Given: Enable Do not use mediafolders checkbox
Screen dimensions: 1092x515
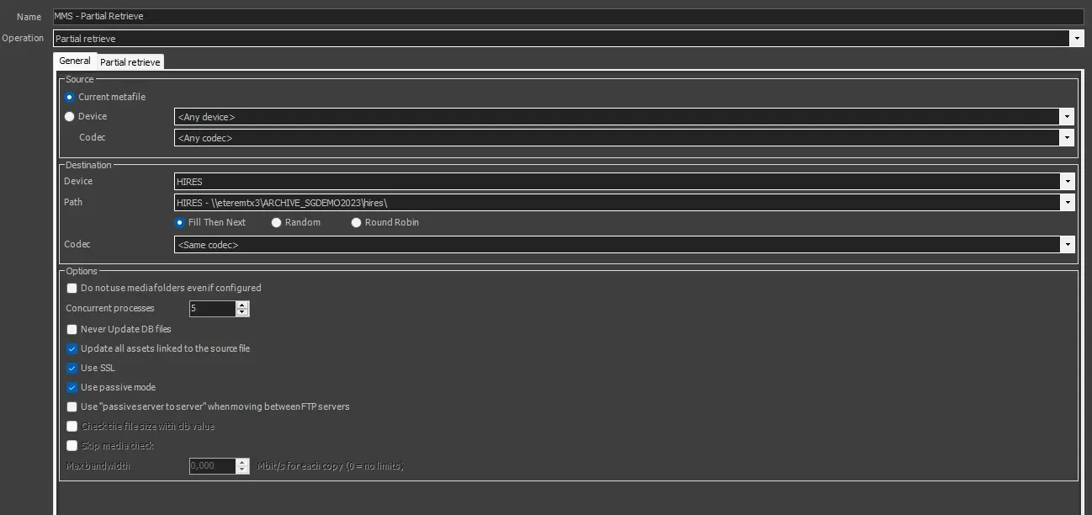Looking at the screenshot, I should click(x=72, y=288).
